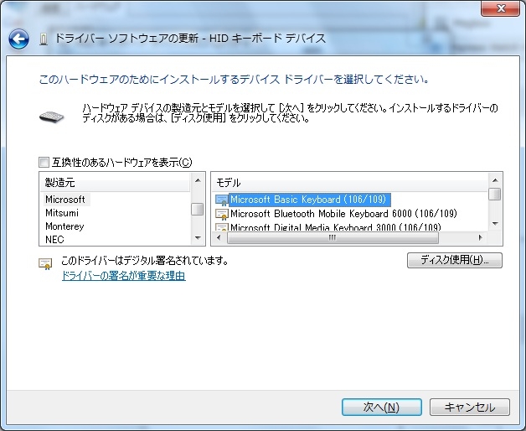
Task: Select Microsoft in manufacturer list
Action: pos(65,200)
